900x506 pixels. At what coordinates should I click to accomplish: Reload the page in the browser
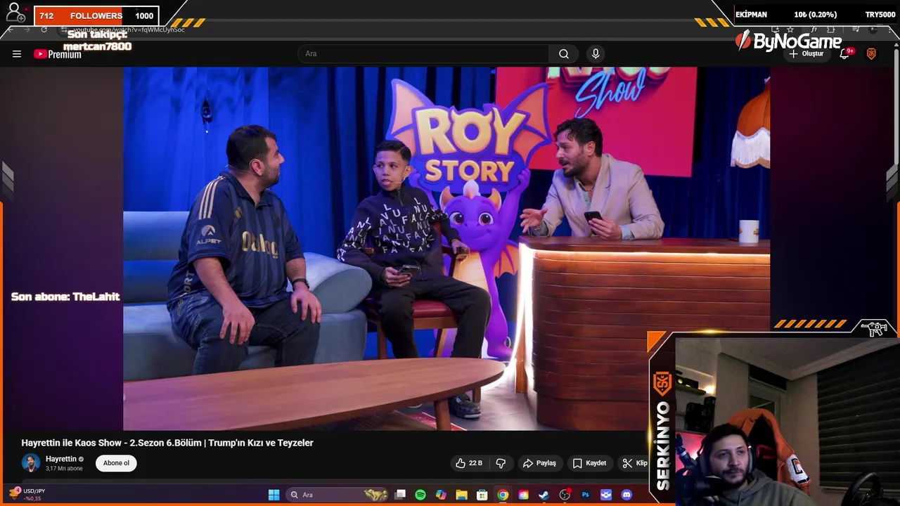(44, 30)
